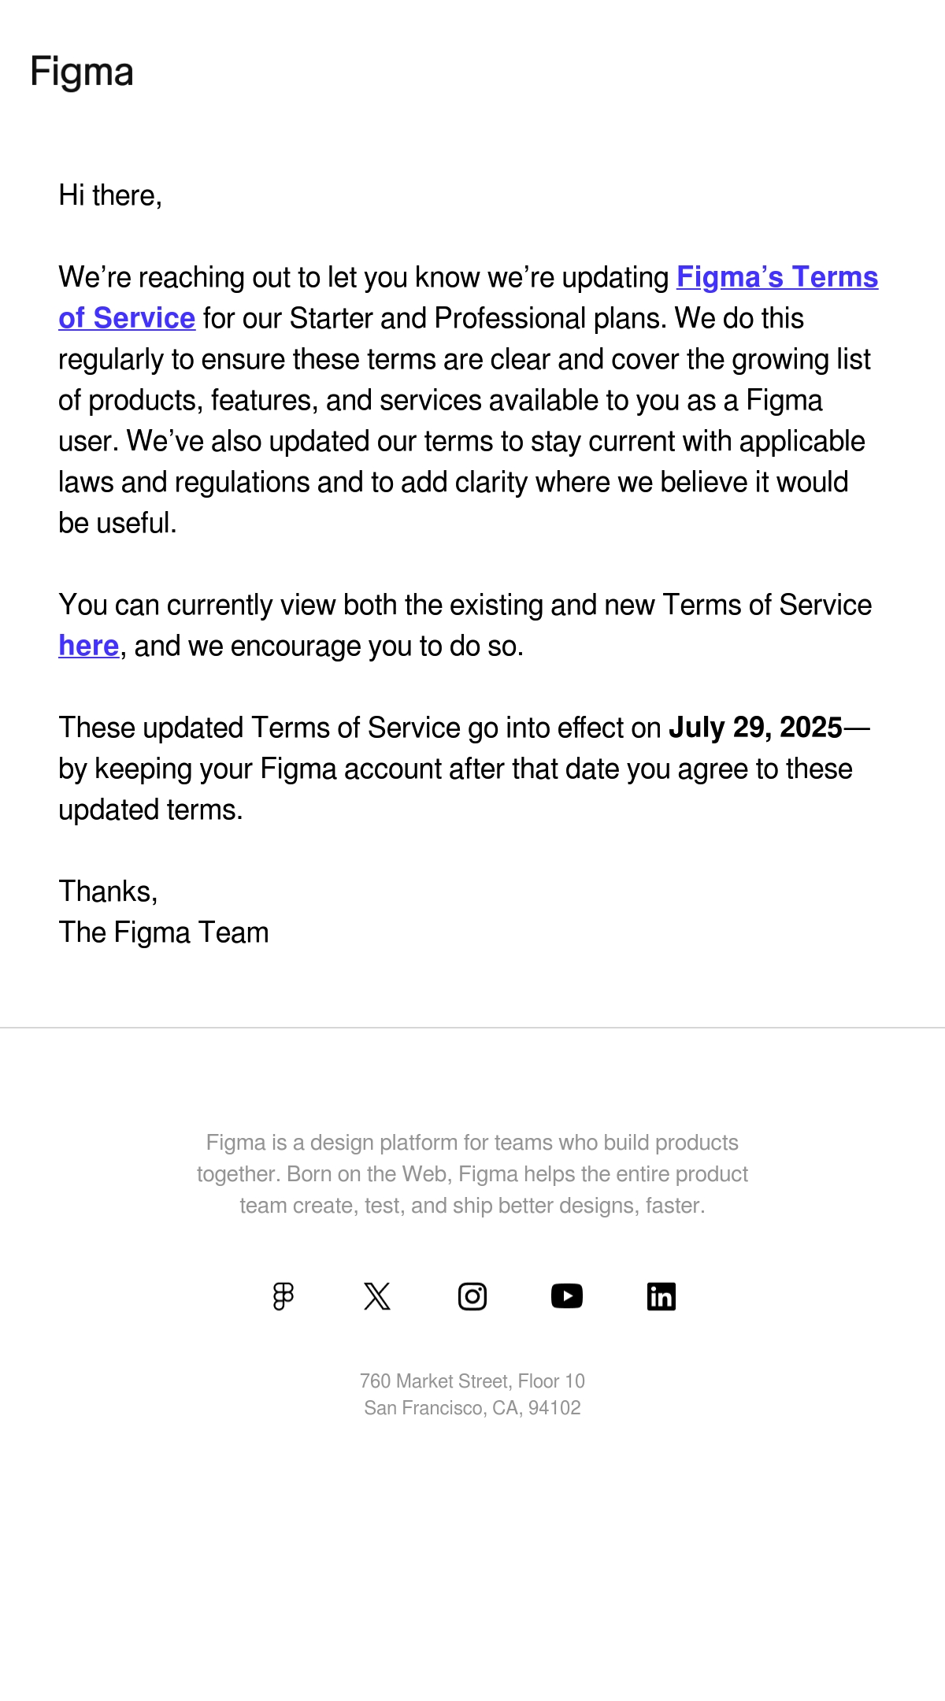Click the "Thanks," closing line
Image resolution: width=945 pixels, height=1701 pixels.
pos(108,891)
